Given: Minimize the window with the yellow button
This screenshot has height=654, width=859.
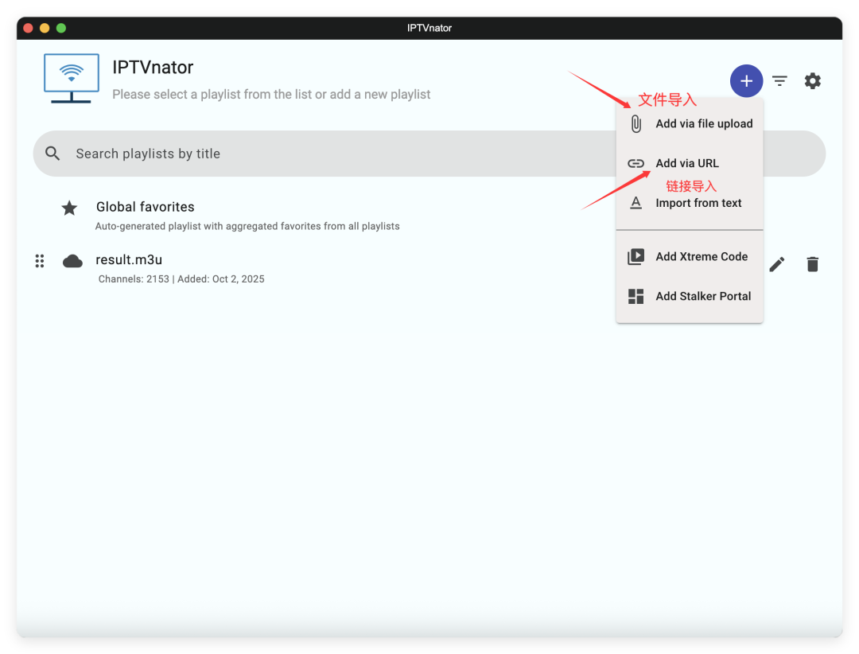Looking at the screenshot, I should pyautogui.click(x=45, y=28).
